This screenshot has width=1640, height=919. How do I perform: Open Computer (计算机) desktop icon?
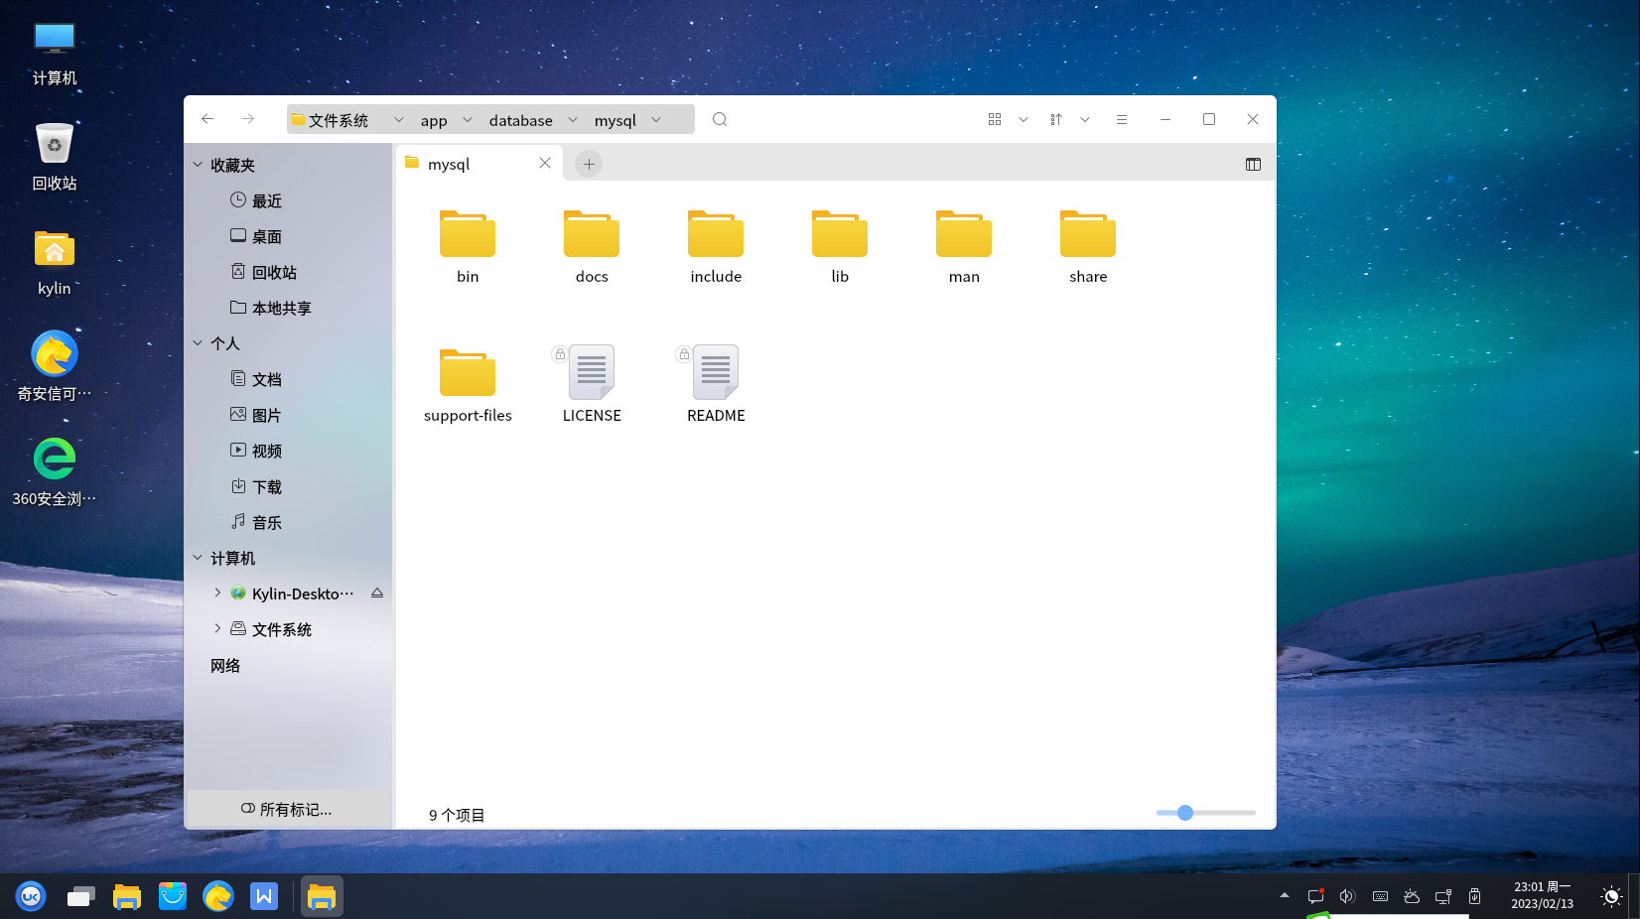coord(55,54)
